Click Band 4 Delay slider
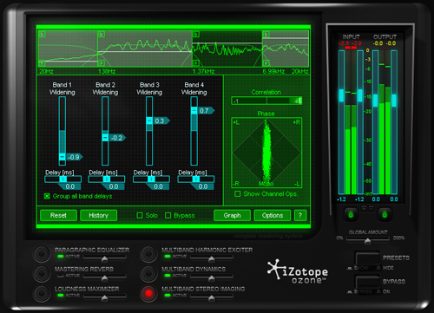The width and height of the screenshot is (434, 313). pos(196,179)
